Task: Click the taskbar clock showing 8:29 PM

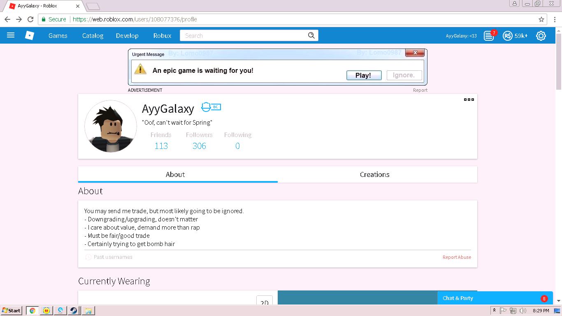Action: point(541,311)
